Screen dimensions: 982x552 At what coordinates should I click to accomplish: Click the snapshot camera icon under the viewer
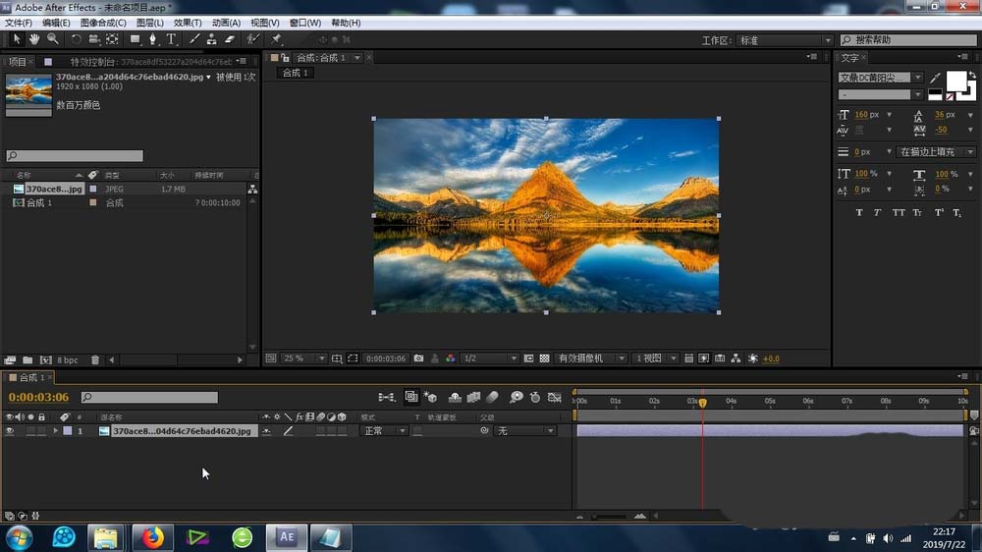point(419,359)
